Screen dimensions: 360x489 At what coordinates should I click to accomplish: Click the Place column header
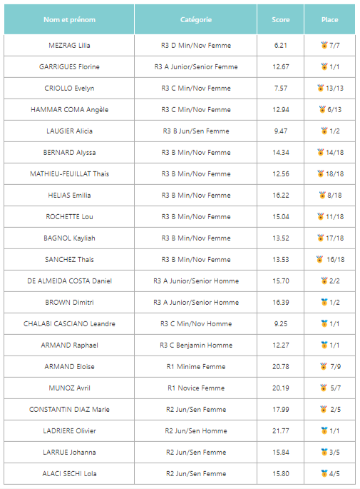329,19
